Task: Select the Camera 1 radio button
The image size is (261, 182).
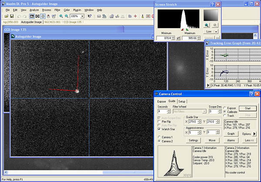Action: pyautogui.click(x=159, y=137)
